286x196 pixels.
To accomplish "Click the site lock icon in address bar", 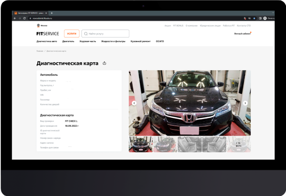I will (30, 18).
